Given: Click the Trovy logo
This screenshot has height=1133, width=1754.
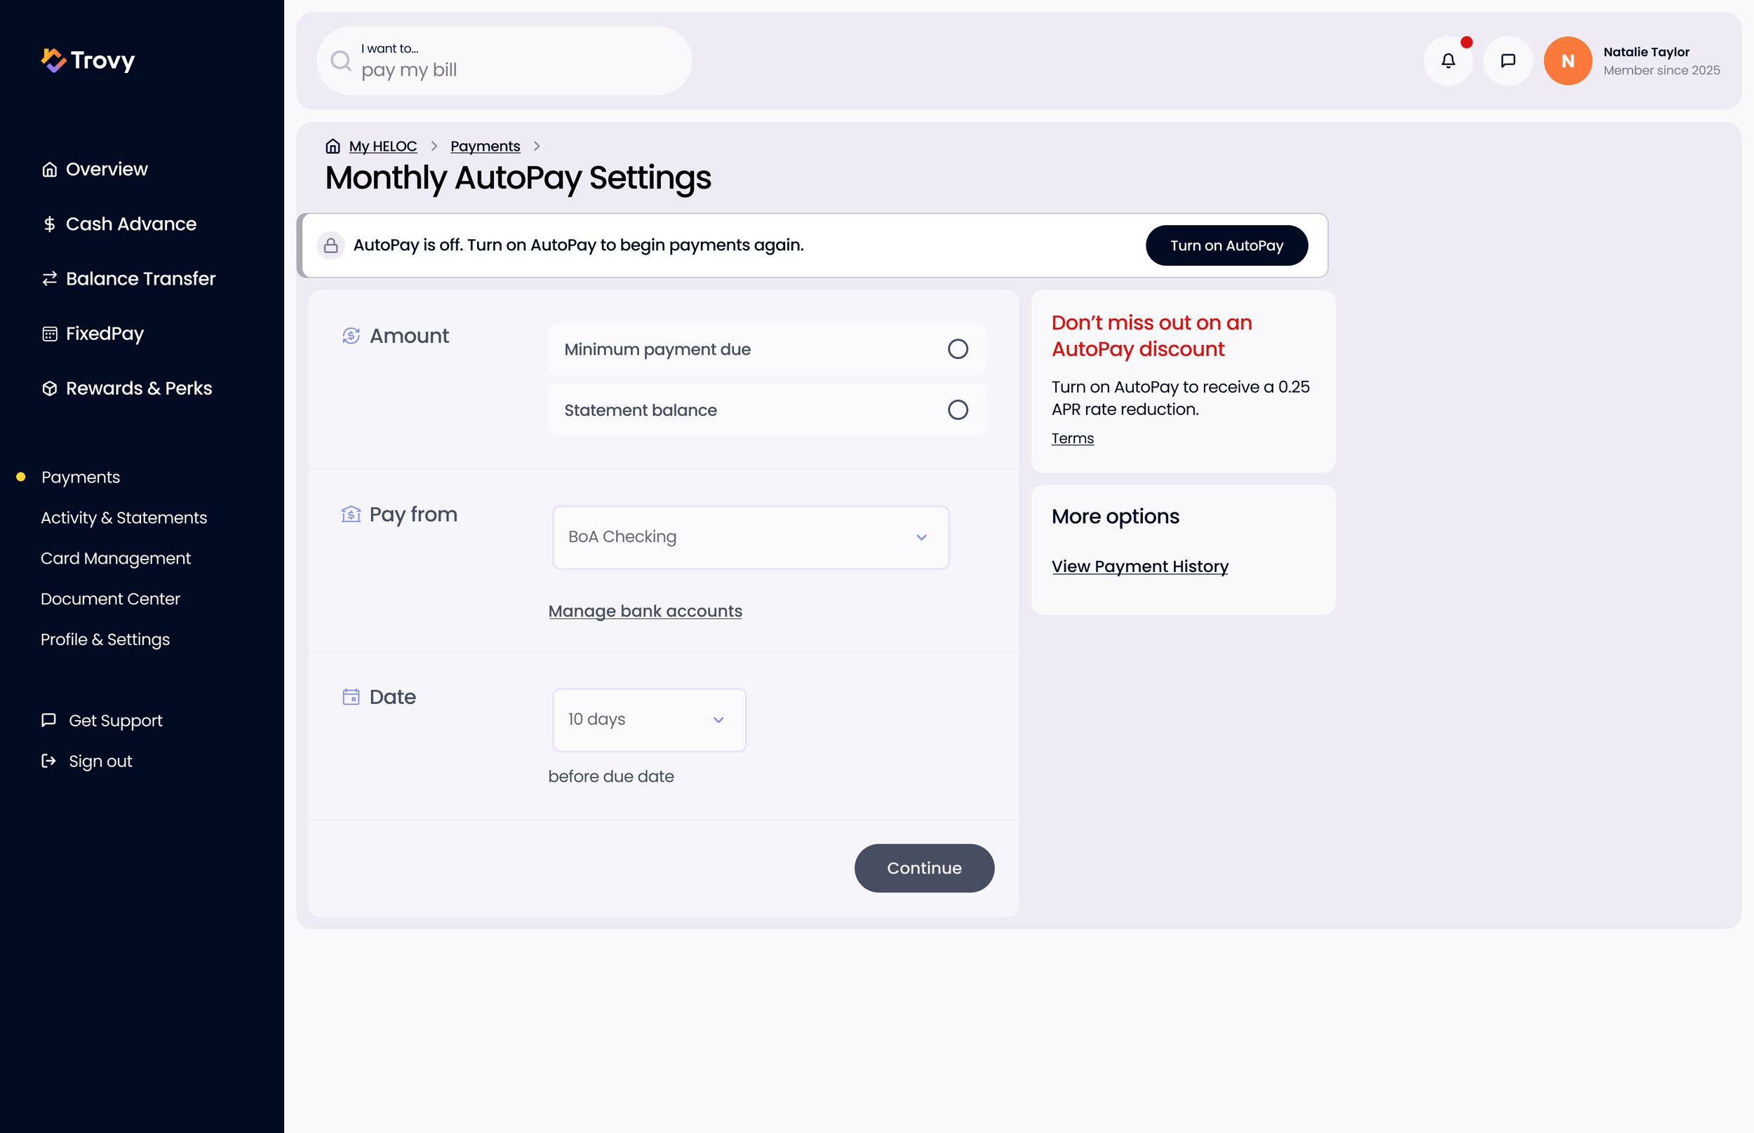Looking at the screenshot, I should [x=88, y=60].
